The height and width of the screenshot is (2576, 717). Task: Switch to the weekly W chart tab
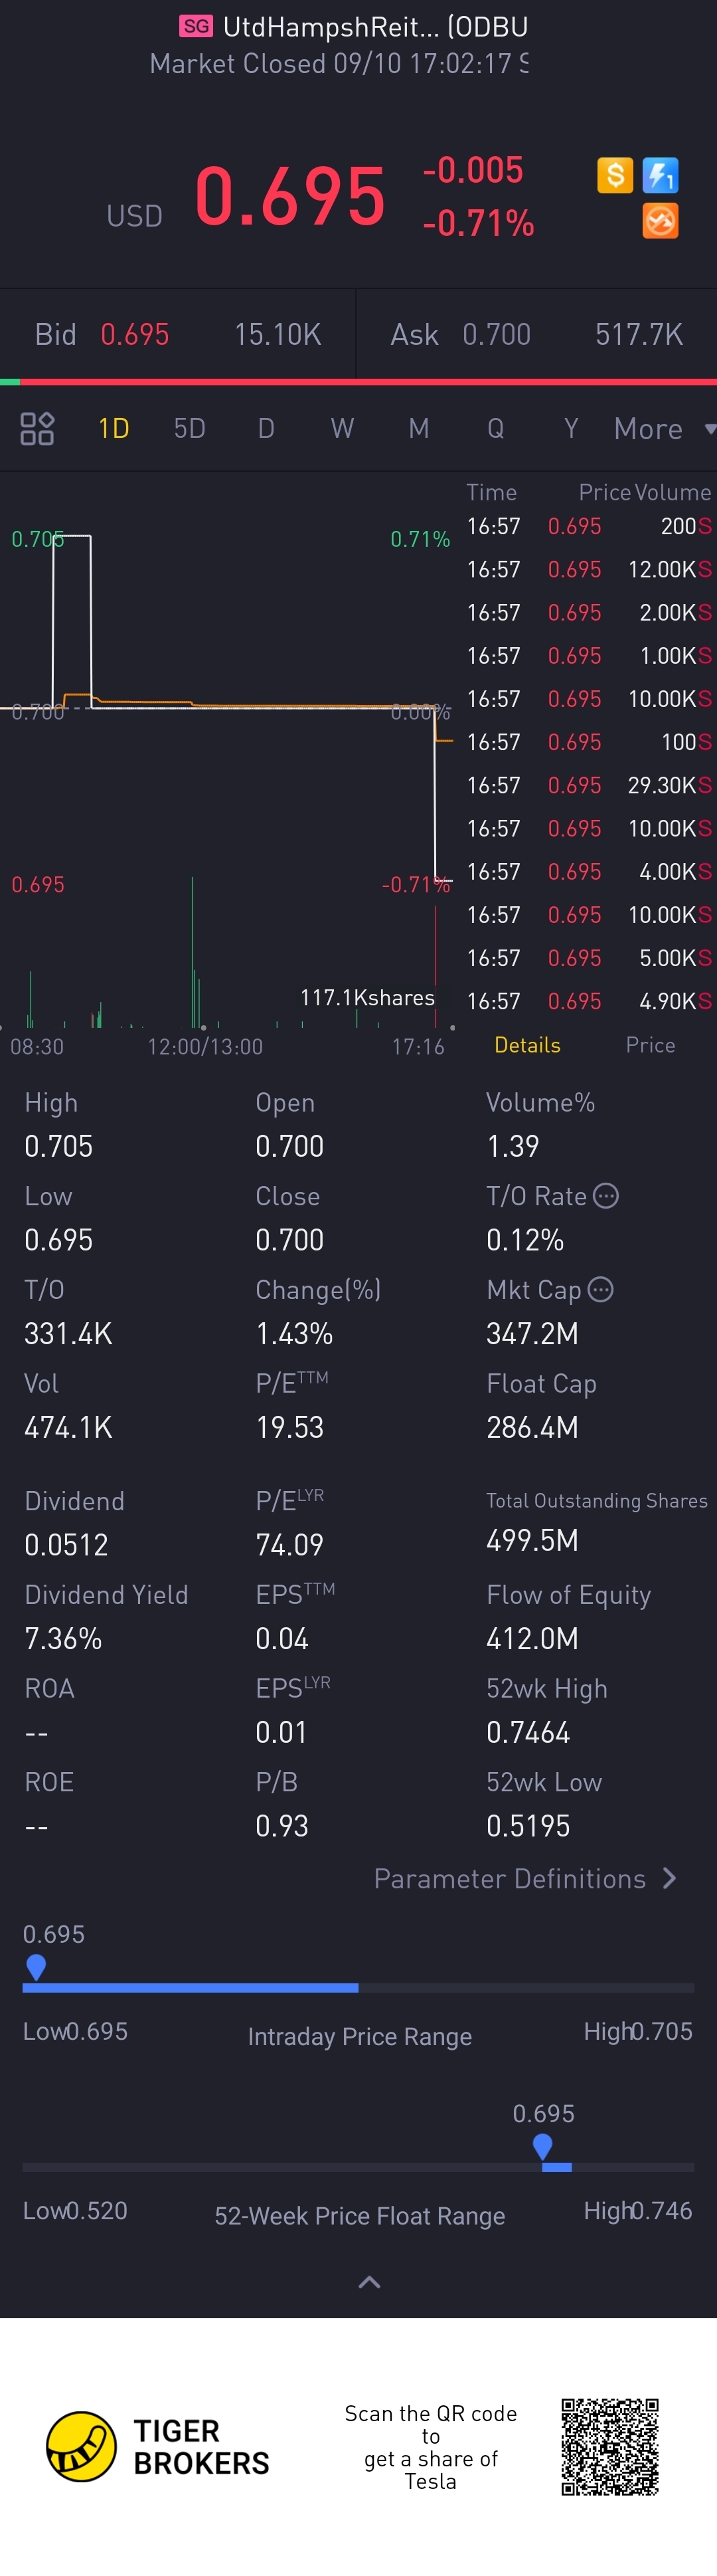click(343, 429)
